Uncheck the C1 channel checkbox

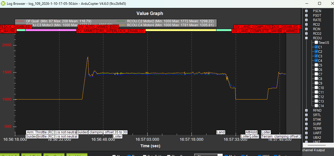pos(316,47)
